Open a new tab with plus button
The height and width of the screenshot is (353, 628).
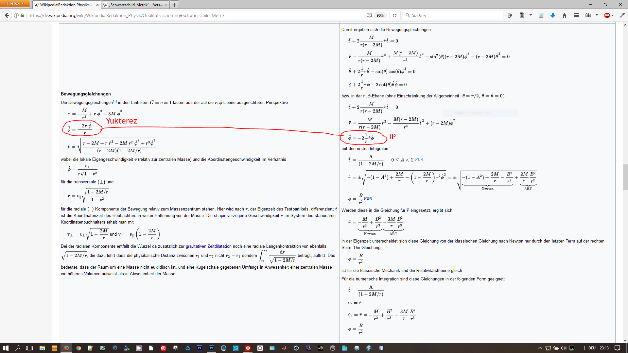174,5
